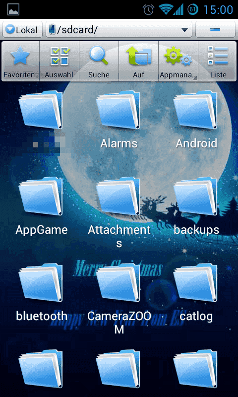Image resolution: width=238 pixels, height=397 pixels.
Task: Open the Favoriten star icon
Action: 20,56
